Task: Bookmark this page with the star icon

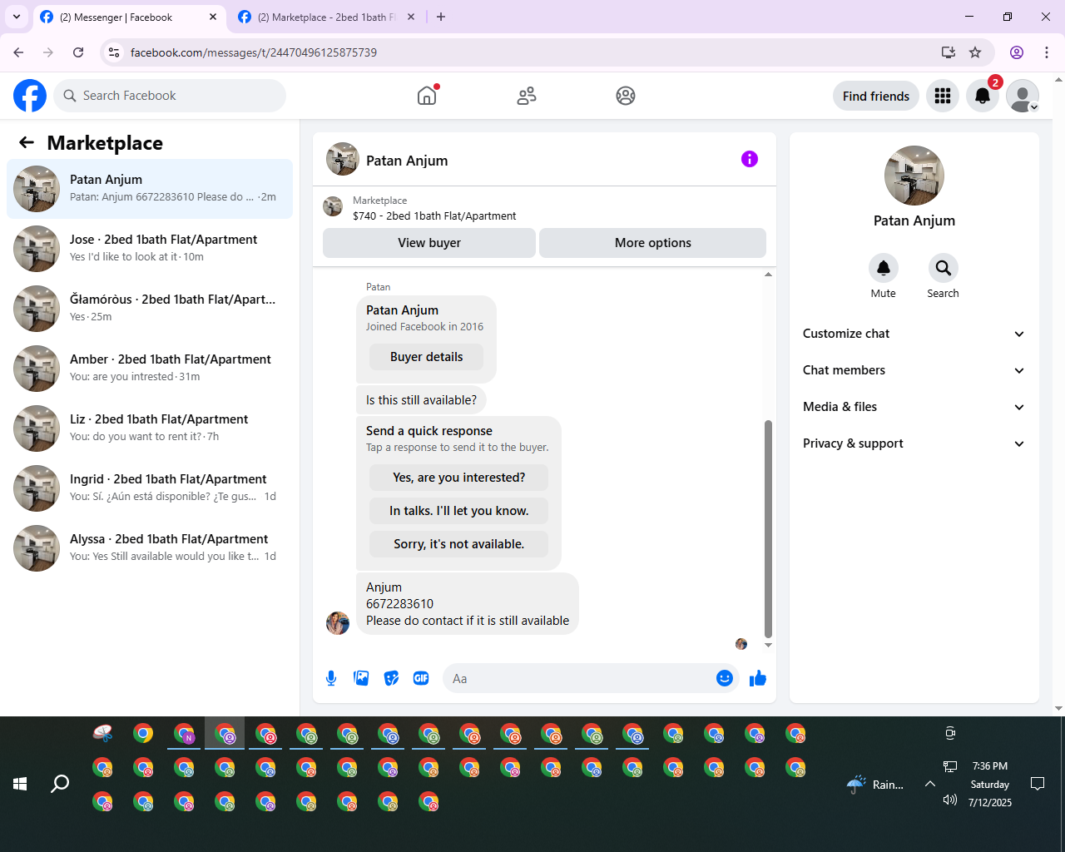Action: tap(975, 52)
